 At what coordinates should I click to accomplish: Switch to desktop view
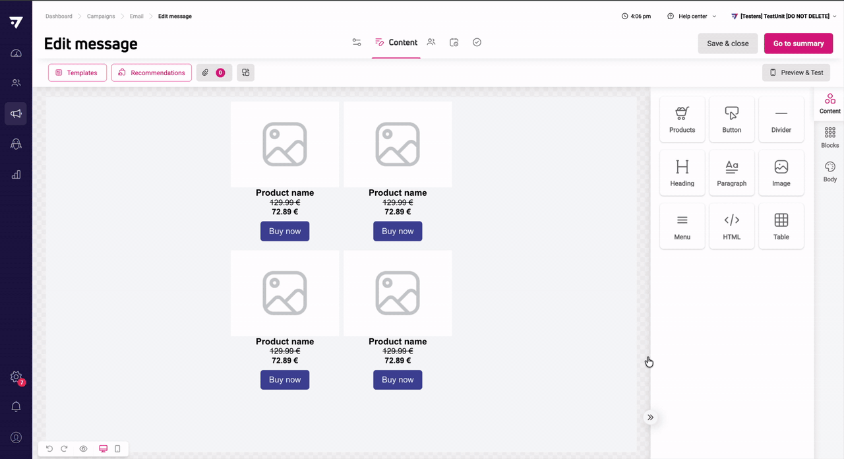(103, 449)
